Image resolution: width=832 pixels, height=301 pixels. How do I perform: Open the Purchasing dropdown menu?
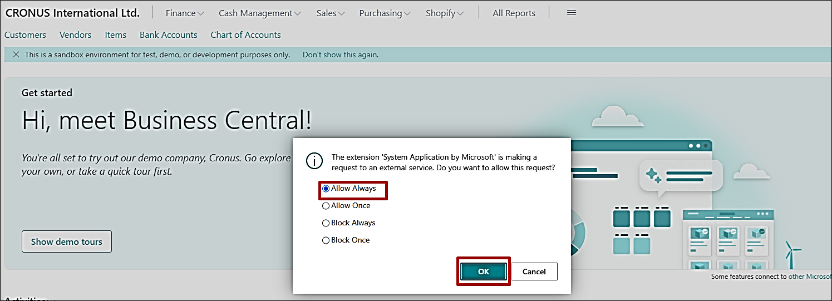tap(385, 13)
